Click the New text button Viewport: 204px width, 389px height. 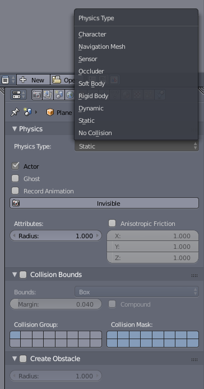coord(33,80)
